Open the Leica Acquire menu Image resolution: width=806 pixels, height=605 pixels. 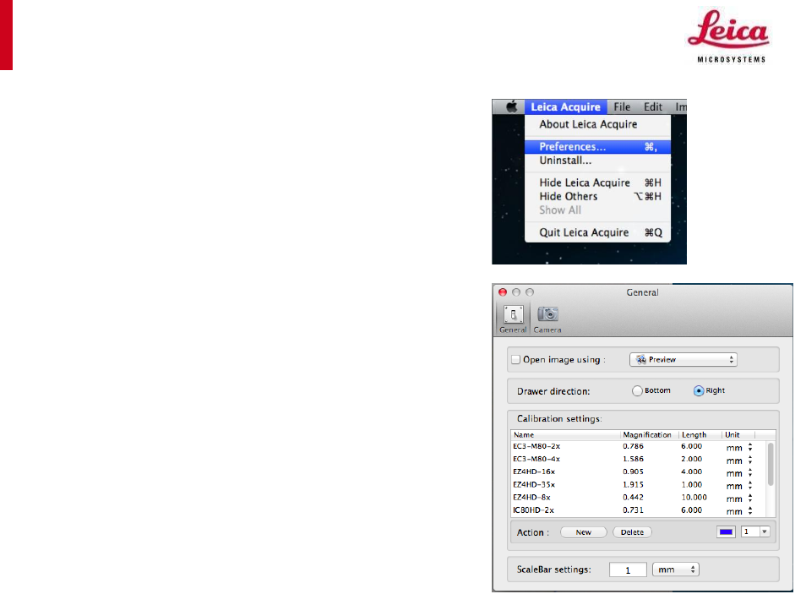565,106
